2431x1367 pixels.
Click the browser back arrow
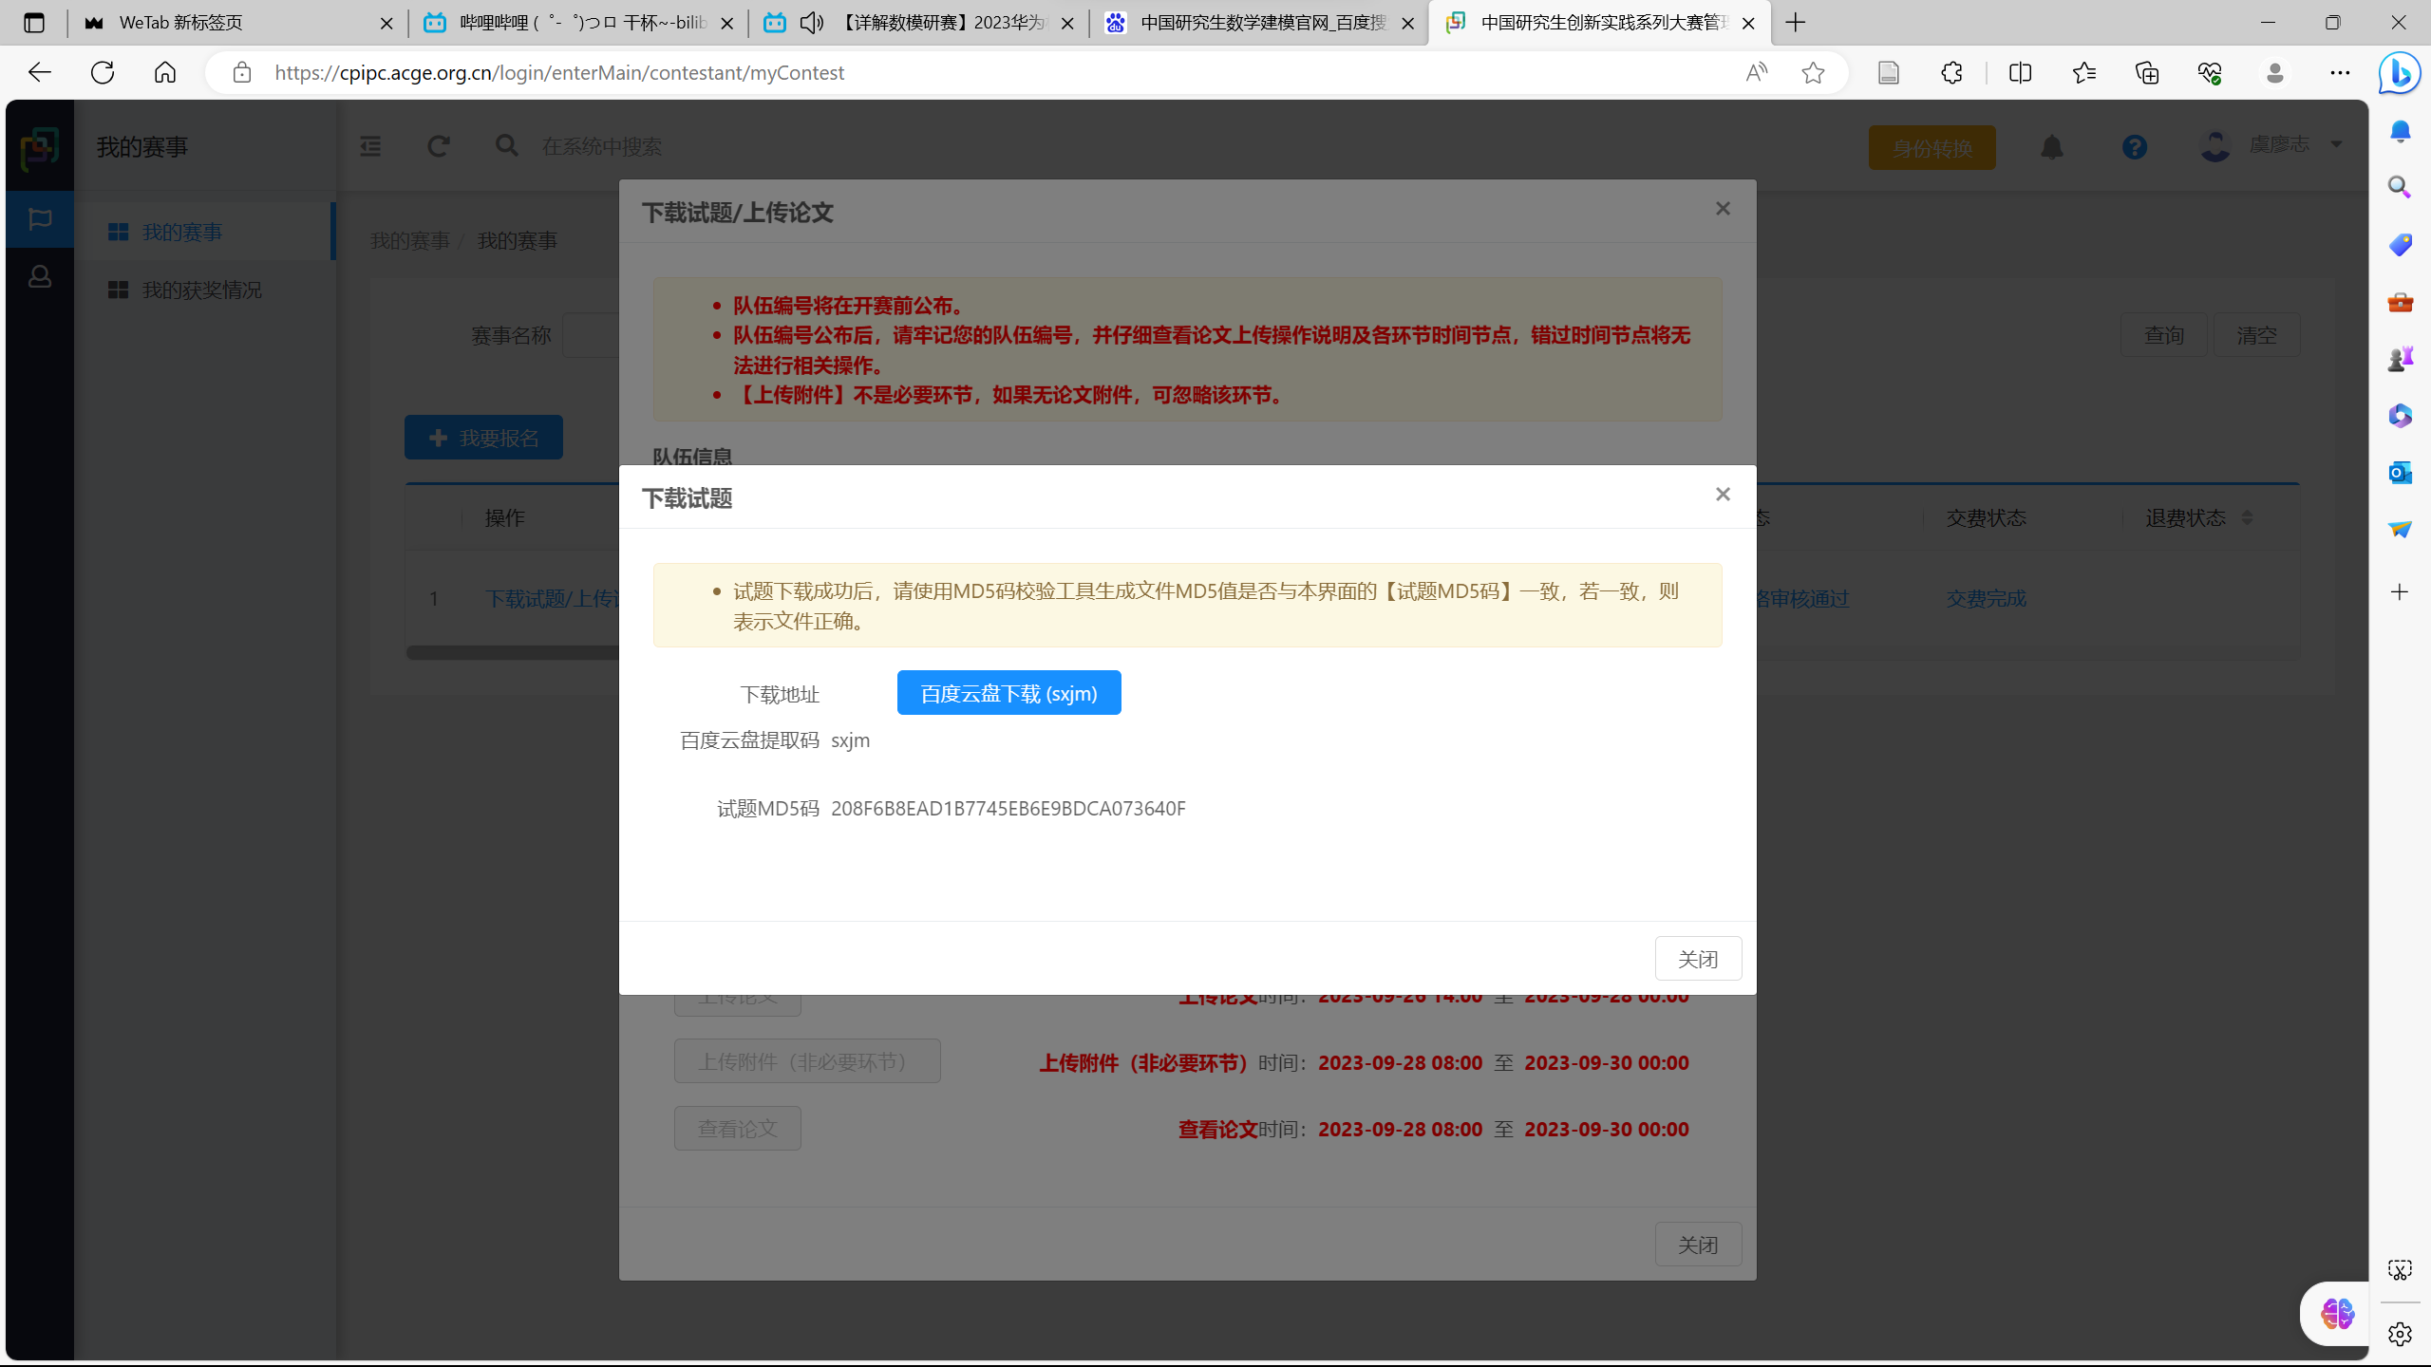[x=40, y=72]
